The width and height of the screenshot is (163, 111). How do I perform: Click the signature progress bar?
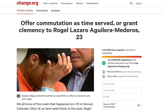[122, 57]
